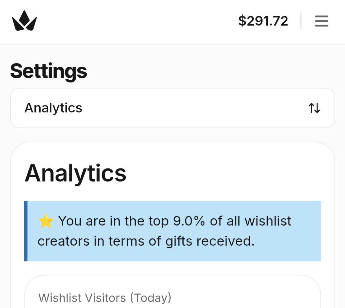Click the 'gifts received' text in the banner
345x308 pixels.
pos(210,241)
